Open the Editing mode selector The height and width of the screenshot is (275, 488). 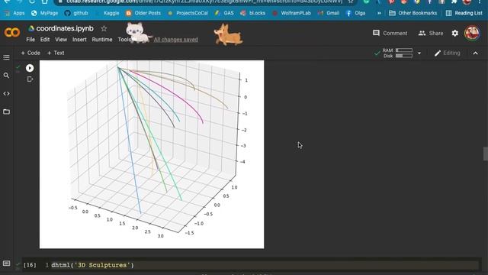[x=448, y=53]
